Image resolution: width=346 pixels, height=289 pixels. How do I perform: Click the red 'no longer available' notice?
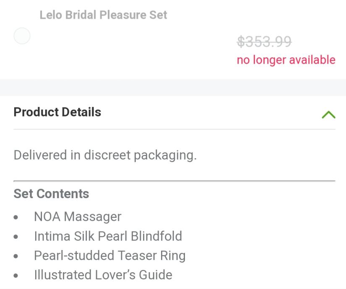[x=286, y=60]
